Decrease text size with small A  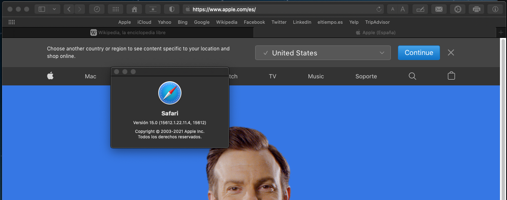pos(393,9)
